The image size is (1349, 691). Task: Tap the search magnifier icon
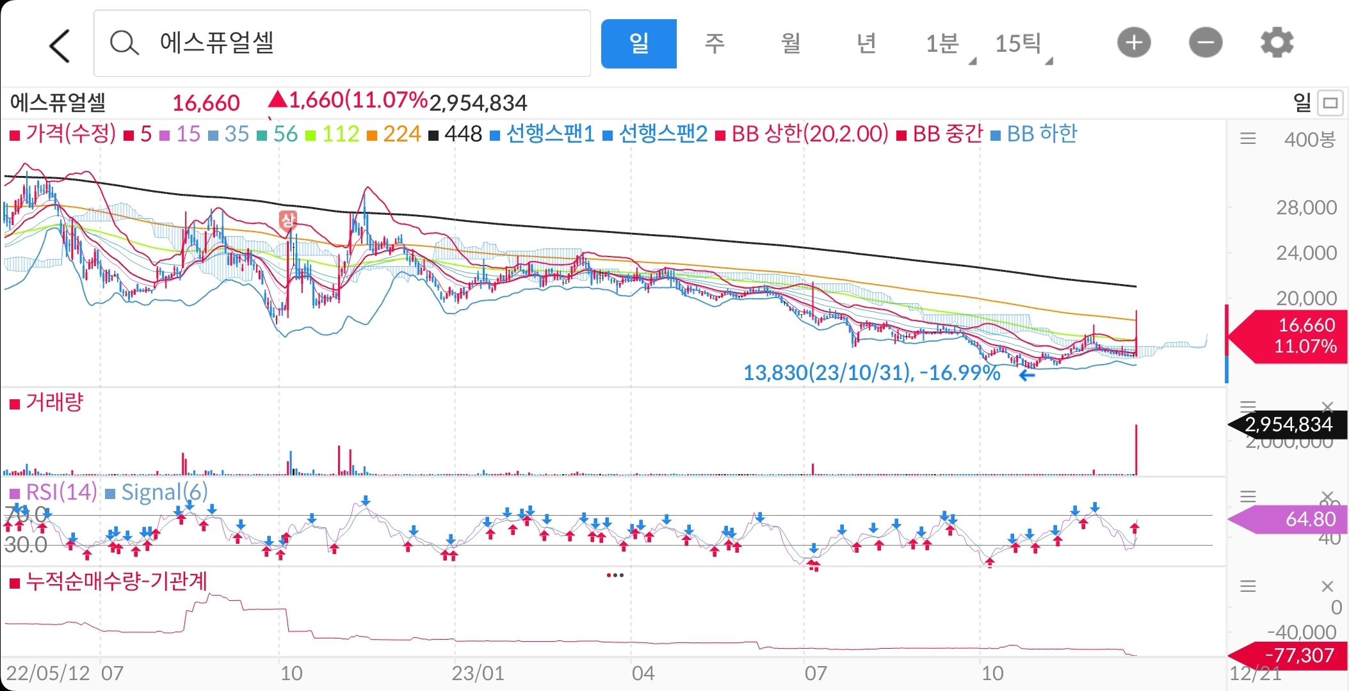[124, 44]
